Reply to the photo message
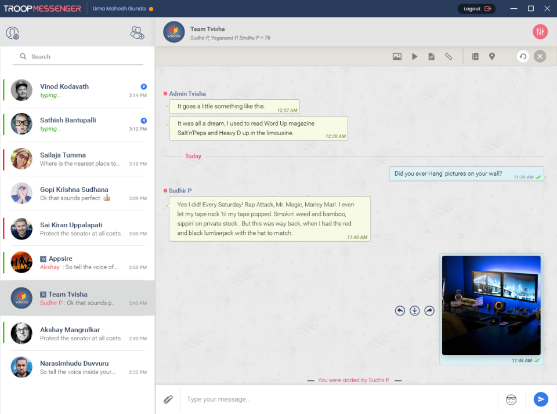The height and width of the screenshot is (414, 557). [x=400, y=310]
